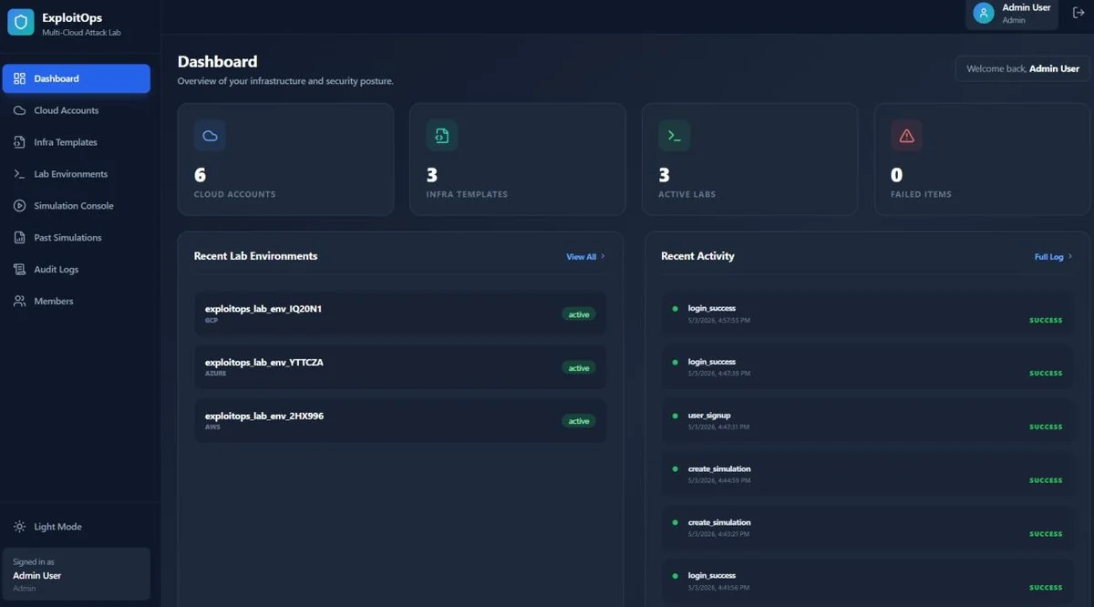Click the create_simulation entry at 4:44:59 PM

868,475
